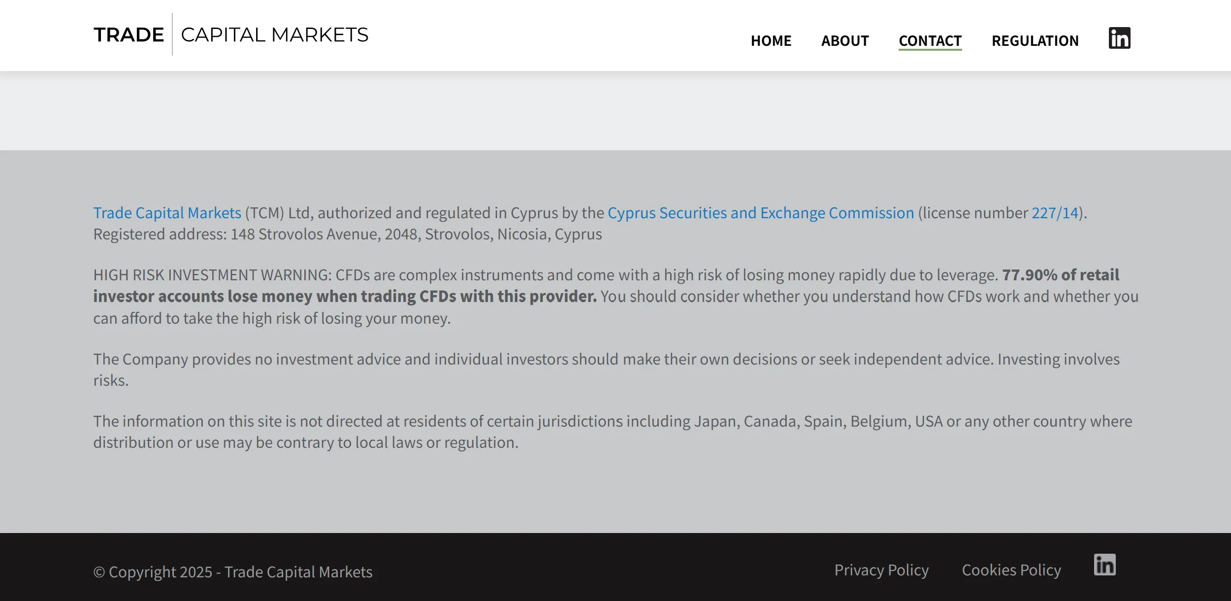Click the license number 227/14 link
1231x601 pixels.
[x=1055, y=213]
